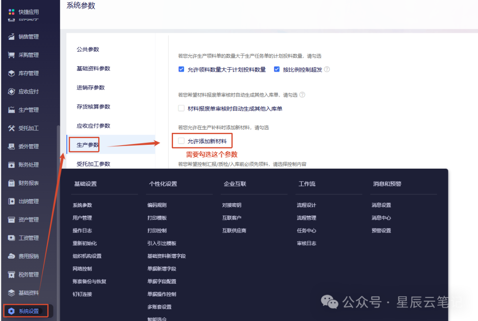Choose 账套备份与恢复 from the menu
This screenshot has height=321, width=478.
pos(89,282)
